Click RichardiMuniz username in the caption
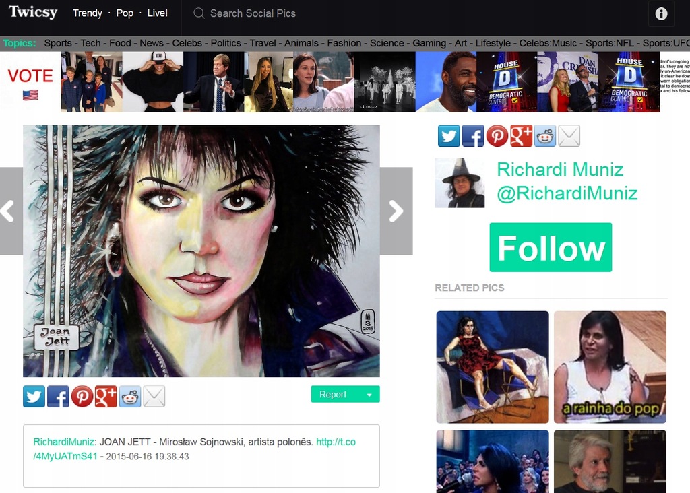This screenshot has width=690, height=493. 64,442
